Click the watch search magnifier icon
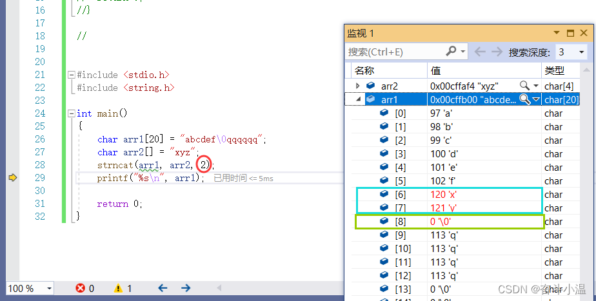This screenshot has height=301, width=596. pos(451,51)
